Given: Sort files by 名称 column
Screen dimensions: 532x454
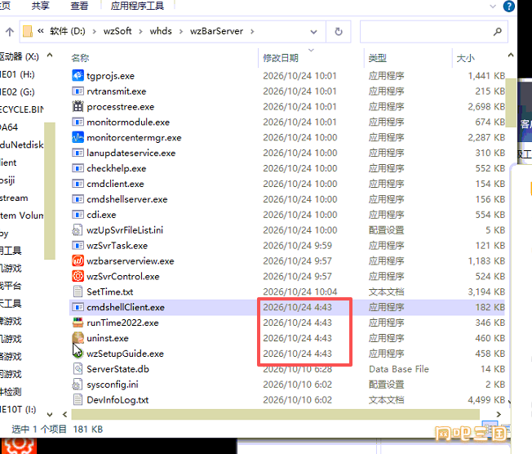Looking at the screenshot, I should click(x=80, y=58).
